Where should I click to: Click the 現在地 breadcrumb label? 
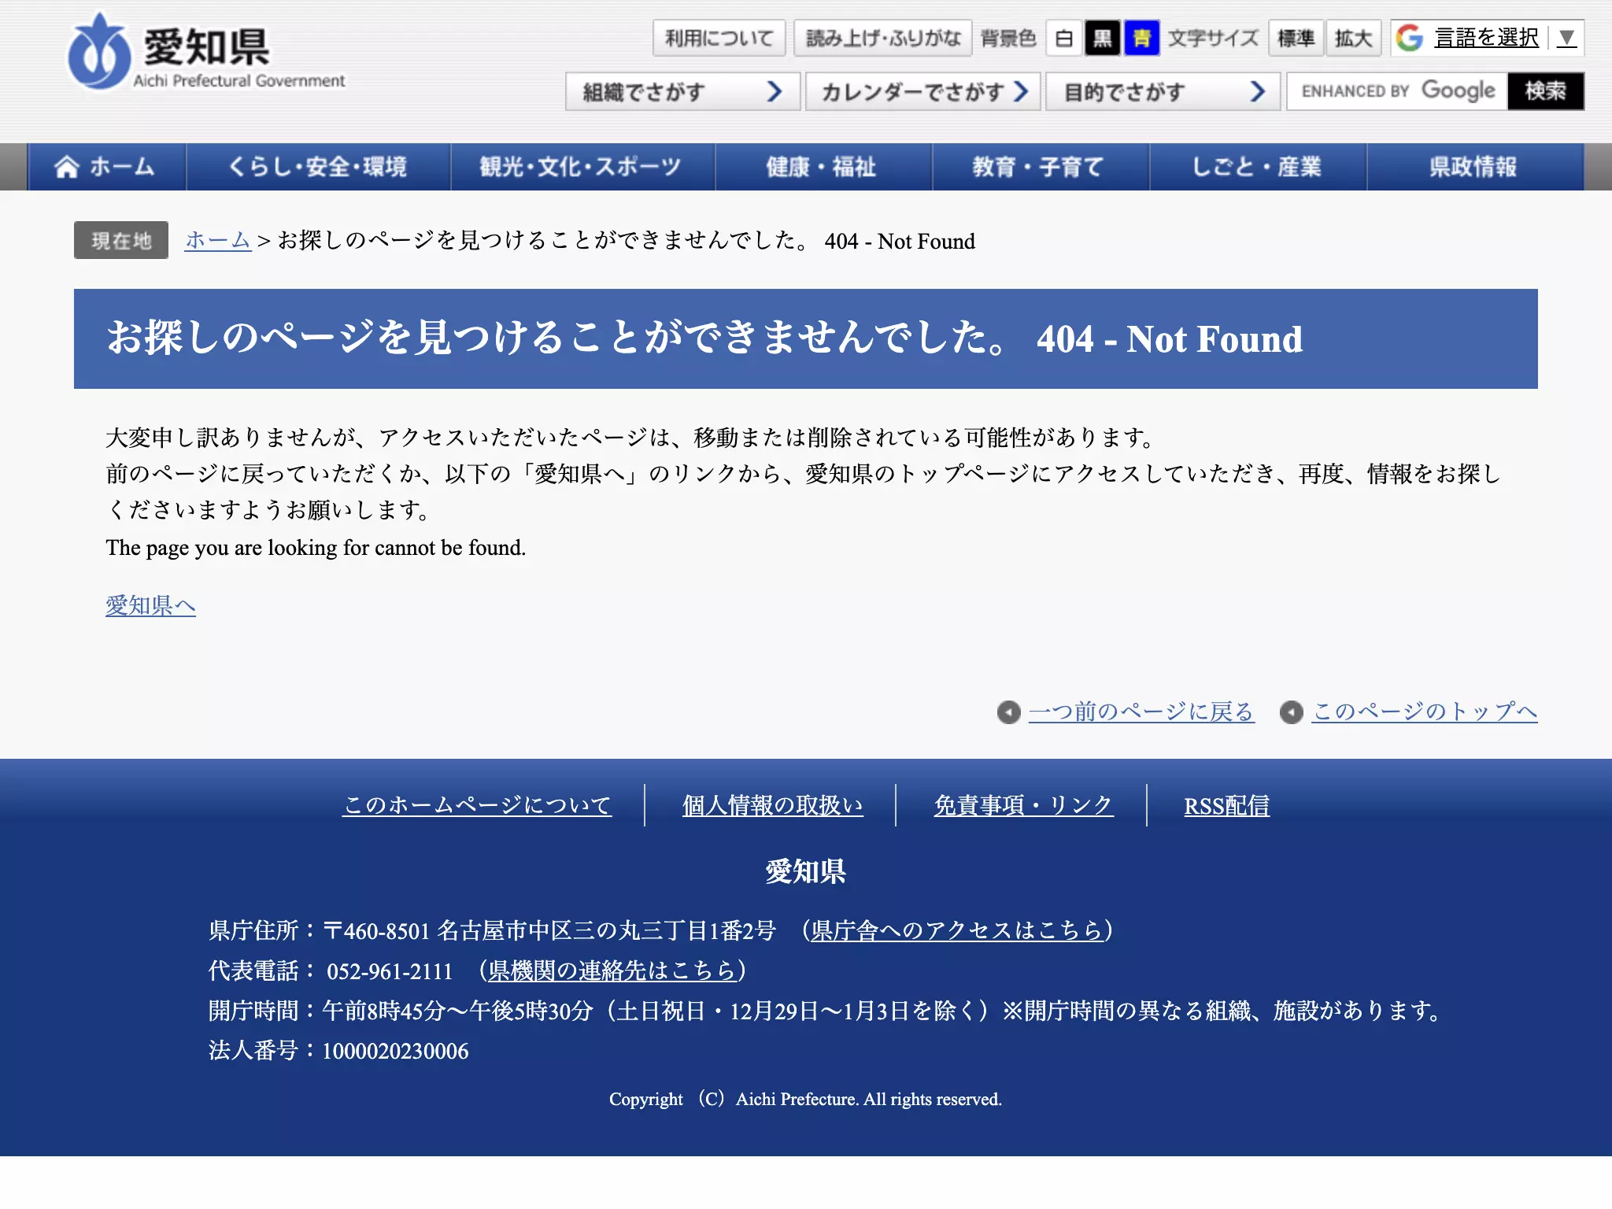click(121, 240)
